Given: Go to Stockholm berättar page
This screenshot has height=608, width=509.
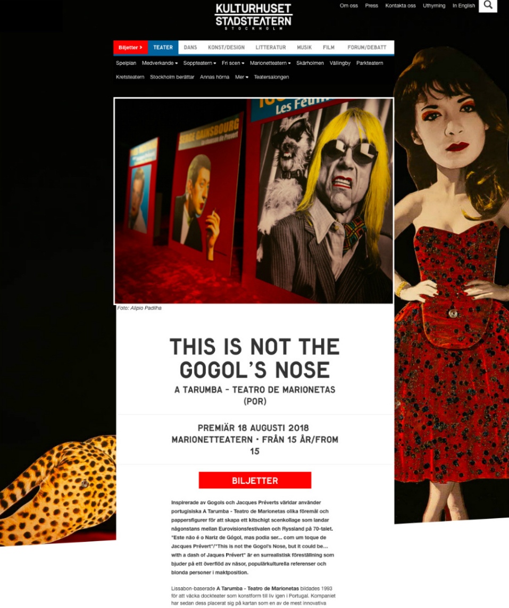Looking at the screenshot, I should pyautogui.click(x=172, y=77).
